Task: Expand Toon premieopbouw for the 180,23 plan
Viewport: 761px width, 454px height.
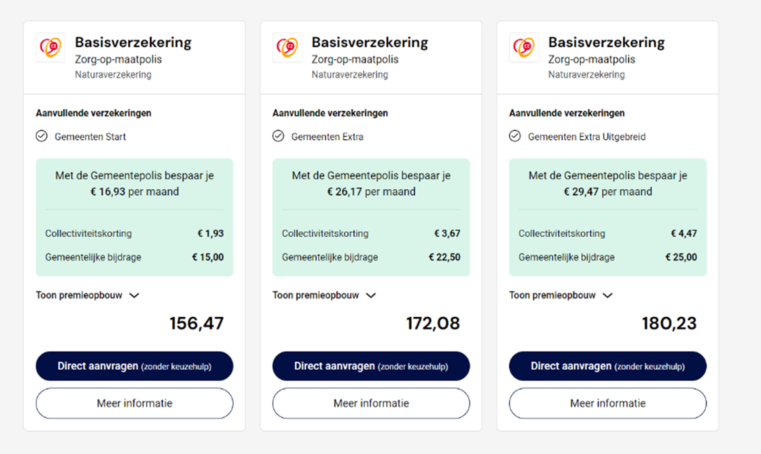Action: [561, 295]
